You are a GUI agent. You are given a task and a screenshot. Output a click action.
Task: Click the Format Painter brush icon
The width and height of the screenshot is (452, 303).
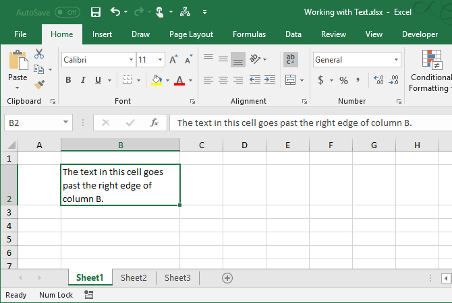click(38, 84)
